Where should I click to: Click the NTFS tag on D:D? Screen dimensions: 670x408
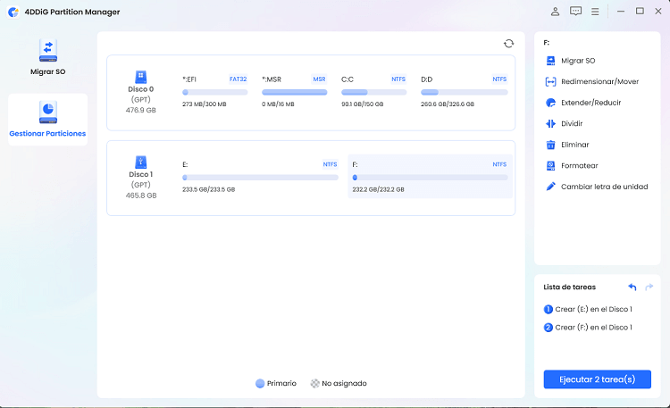pos(499,79)
